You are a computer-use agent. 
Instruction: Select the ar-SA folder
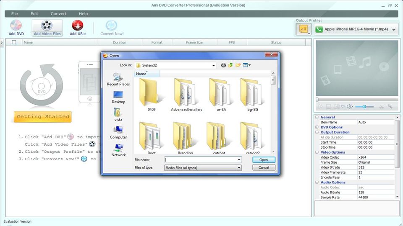[x=221, y=95]
